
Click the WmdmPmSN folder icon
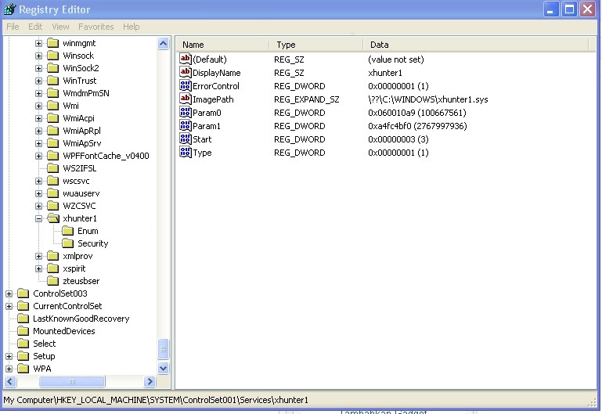coord(52,93)
